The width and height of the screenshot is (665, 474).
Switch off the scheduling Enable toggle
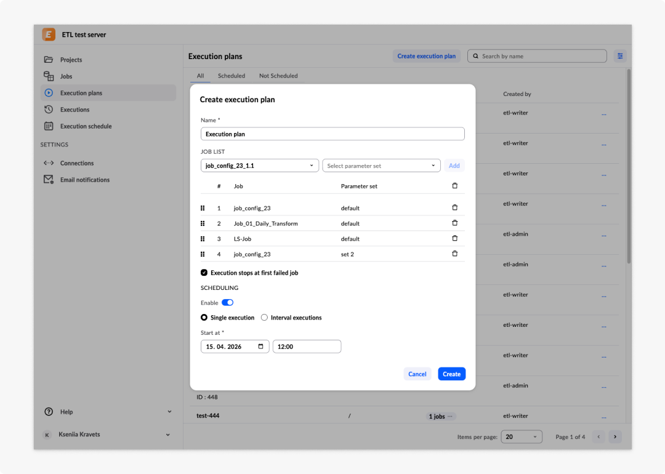228,303
